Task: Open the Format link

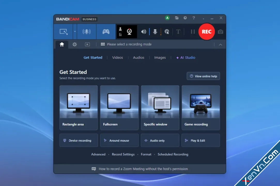Action: [146, 154]
